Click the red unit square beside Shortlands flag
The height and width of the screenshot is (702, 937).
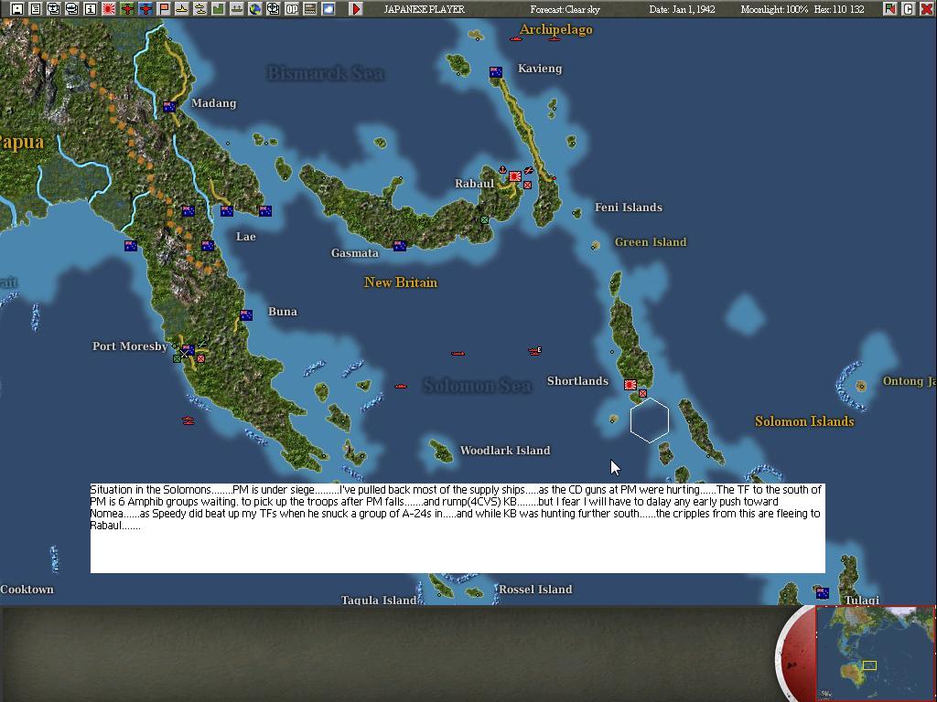(643, 393)
